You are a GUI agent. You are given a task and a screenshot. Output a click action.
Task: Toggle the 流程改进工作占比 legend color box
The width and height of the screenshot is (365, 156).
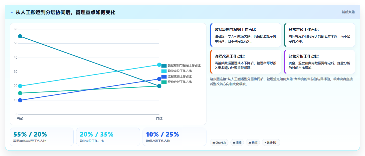coord(164,77)
